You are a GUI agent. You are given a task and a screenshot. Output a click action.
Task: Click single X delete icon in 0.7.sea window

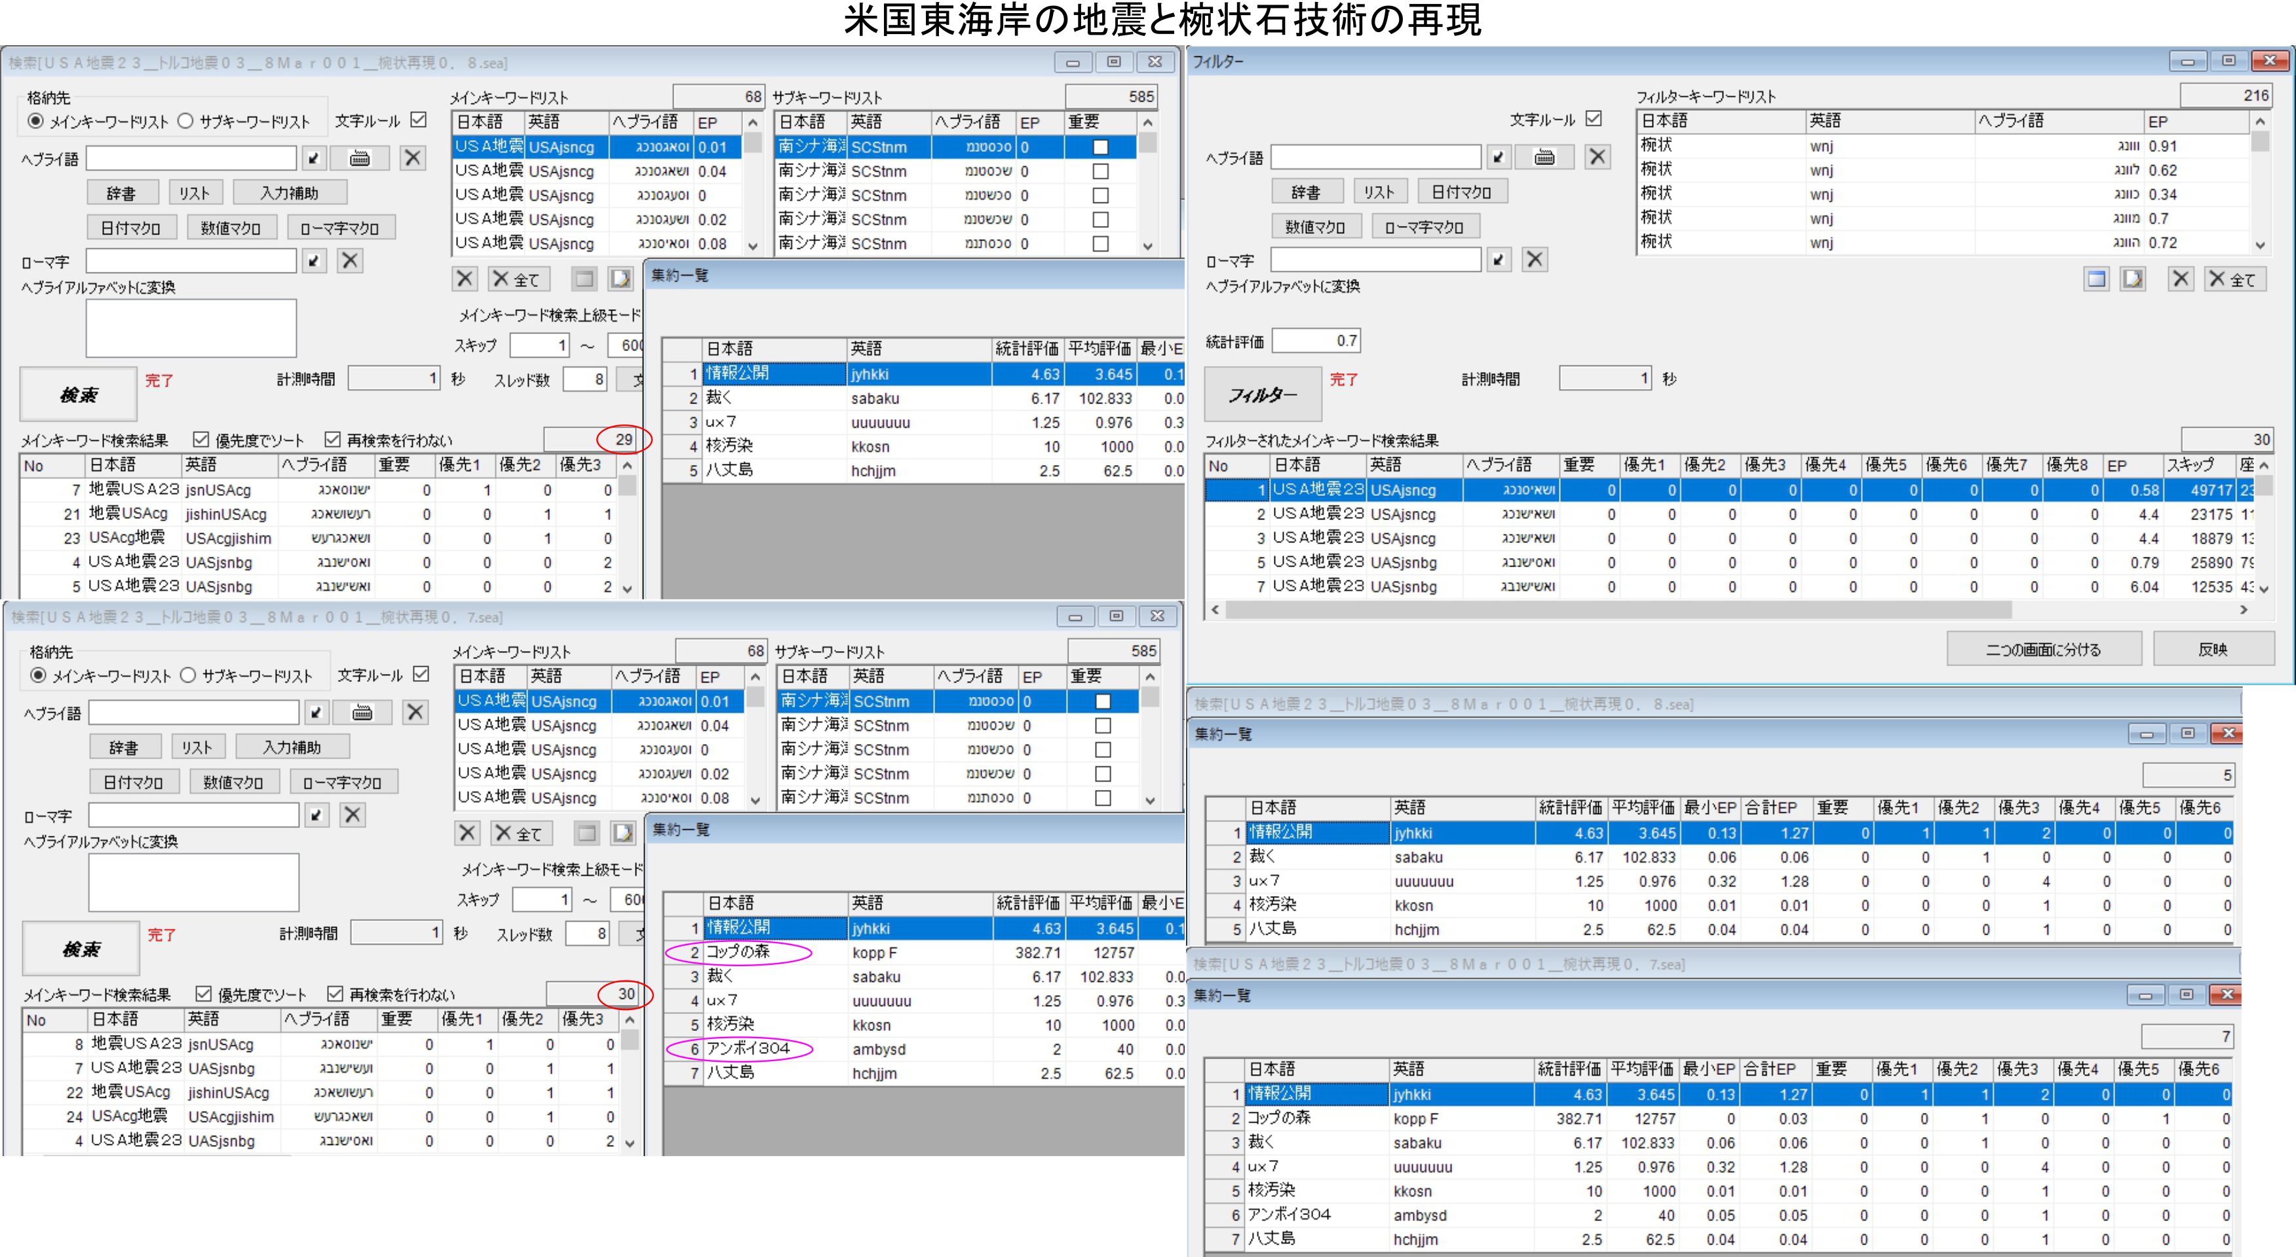467,834
